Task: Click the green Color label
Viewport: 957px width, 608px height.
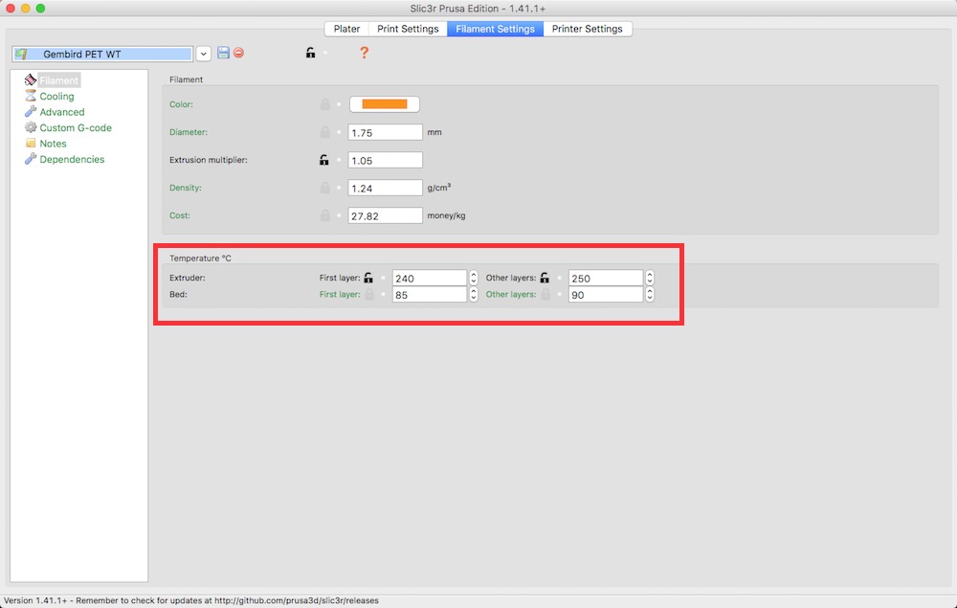Action: pos(181,104)
